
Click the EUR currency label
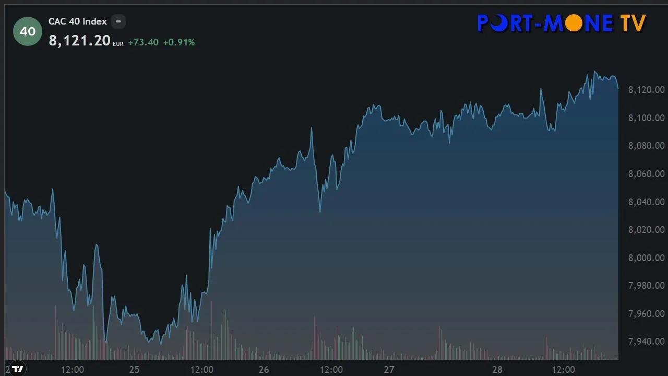118,44
